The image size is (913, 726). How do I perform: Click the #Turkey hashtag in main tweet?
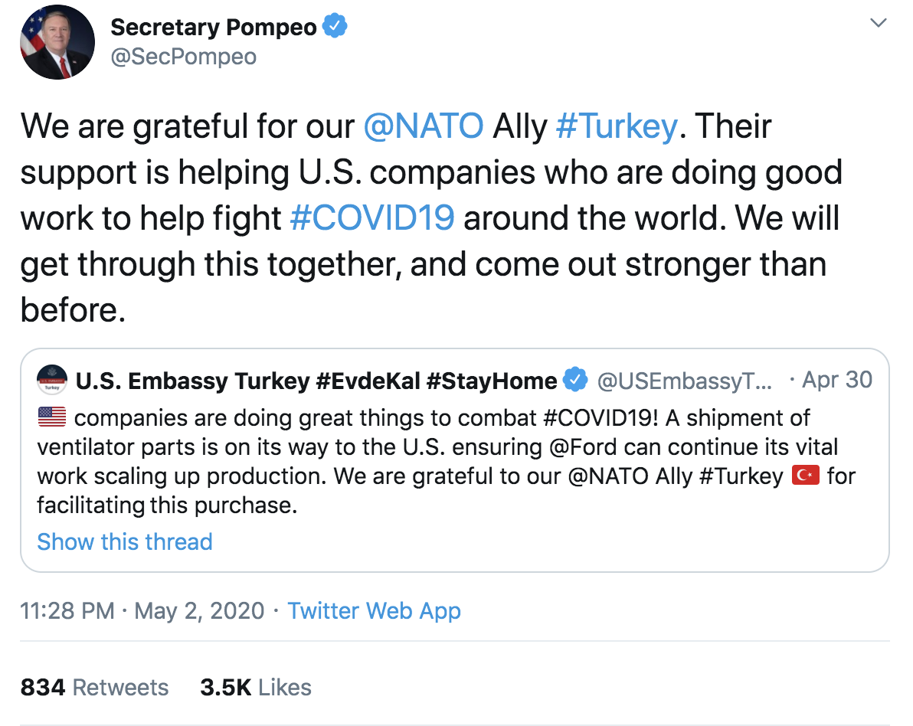pos(617,126)
